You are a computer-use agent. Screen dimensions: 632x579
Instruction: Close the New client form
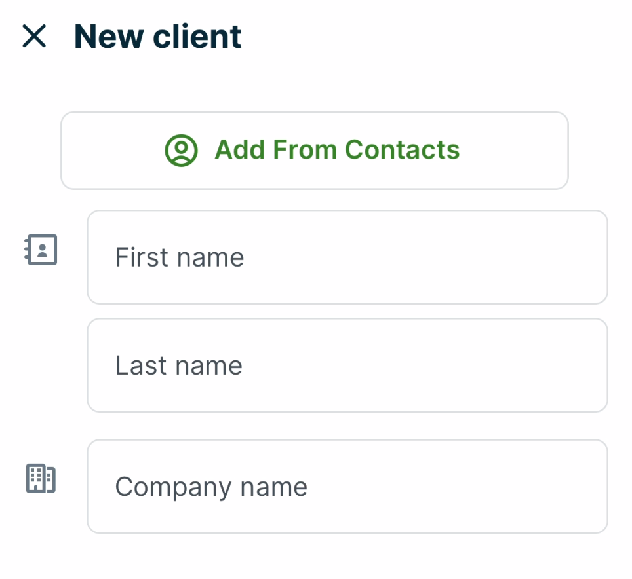pyautogui.click(x=34, y=36)
